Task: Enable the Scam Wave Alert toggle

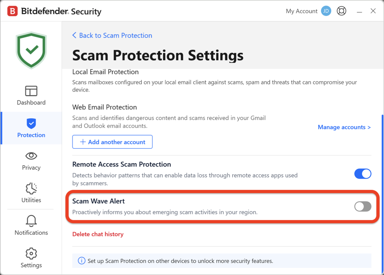Action: click(363, 206)
